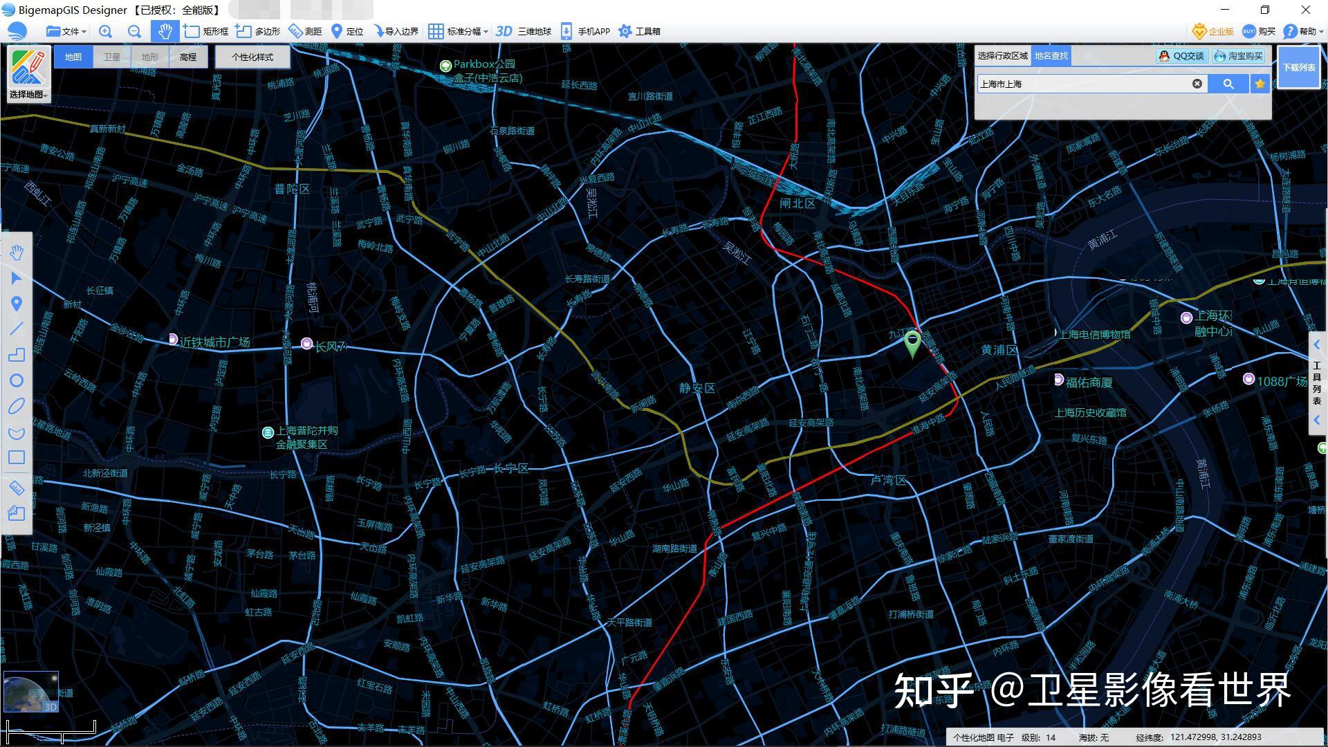Open the 3D 三维地球 globe view
Image resolution: width=1328 pixels, height=747 pixels.
[524, 31]
